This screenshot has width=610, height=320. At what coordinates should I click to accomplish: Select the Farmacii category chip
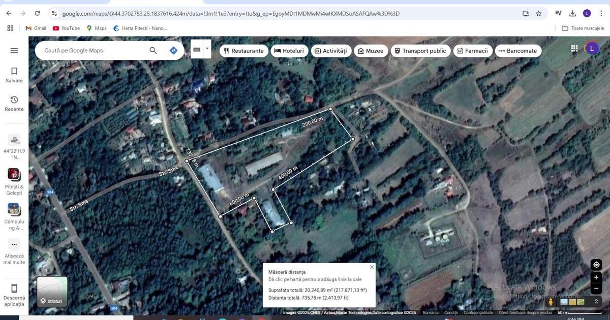472,51
